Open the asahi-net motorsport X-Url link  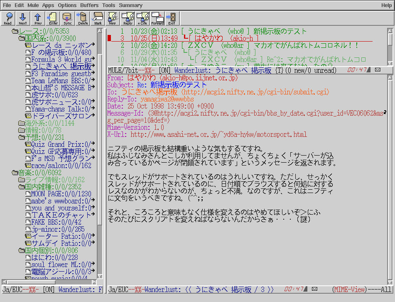click(218, 134)
